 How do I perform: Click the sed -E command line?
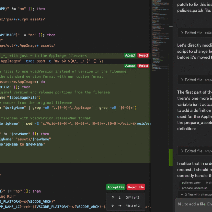tap(75, 124)
